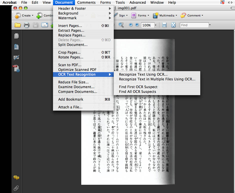This screenshot has width=235, height=193.
Task: Open the Acrobat application menu
Action: pos(9,2)
